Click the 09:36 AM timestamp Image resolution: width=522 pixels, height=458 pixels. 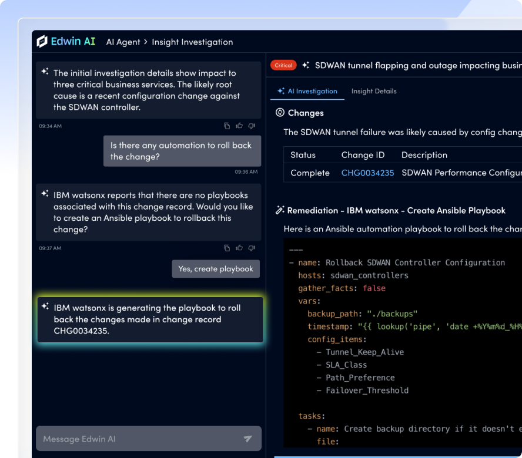point(246,171)
